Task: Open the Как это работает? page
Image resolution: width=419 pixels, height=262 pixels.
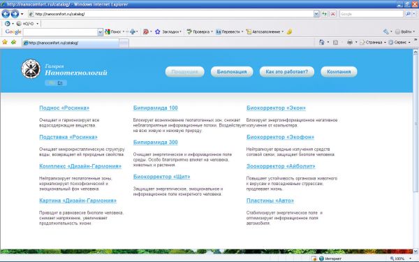Action: pyautogui.click(x=287, y=72)
